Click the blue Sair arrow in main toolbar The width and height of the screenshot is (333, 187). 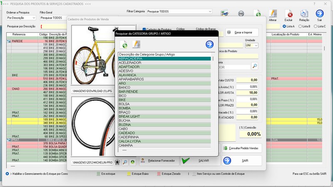320,14
